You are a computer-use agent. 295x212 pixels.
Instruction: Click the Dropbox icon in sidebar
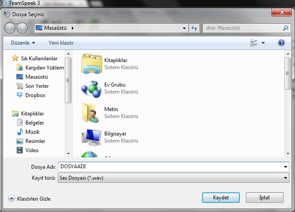coord(20,95)
